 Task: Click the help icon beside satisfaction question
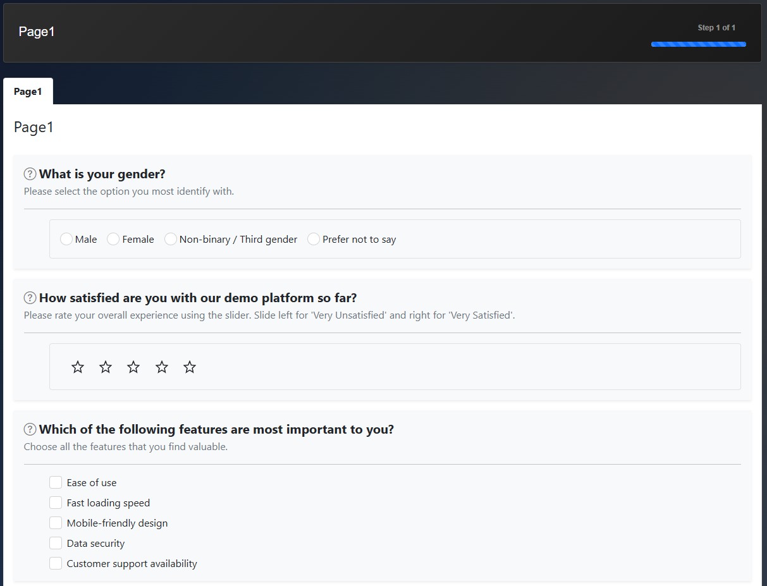click(30, 298)
